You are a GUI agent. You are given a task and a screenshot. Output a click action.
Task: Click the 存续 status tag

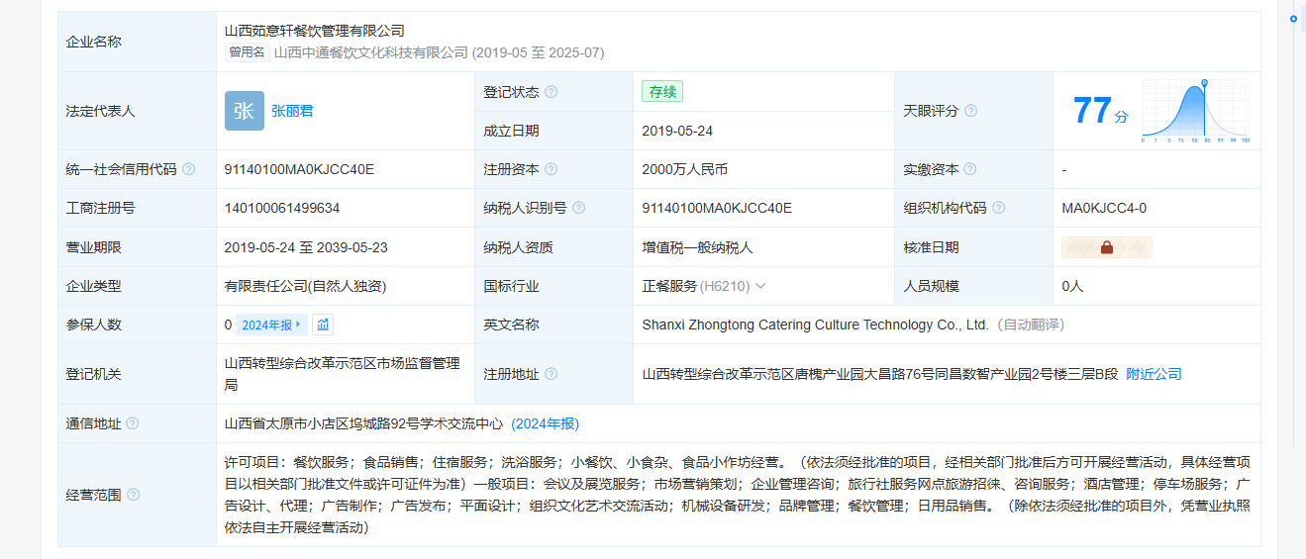coord(662,92)
